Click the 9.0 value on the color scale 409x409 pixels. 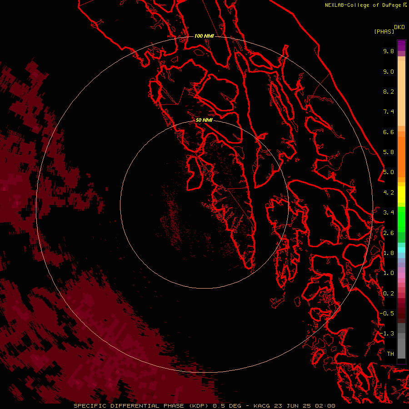pos(389,71)
